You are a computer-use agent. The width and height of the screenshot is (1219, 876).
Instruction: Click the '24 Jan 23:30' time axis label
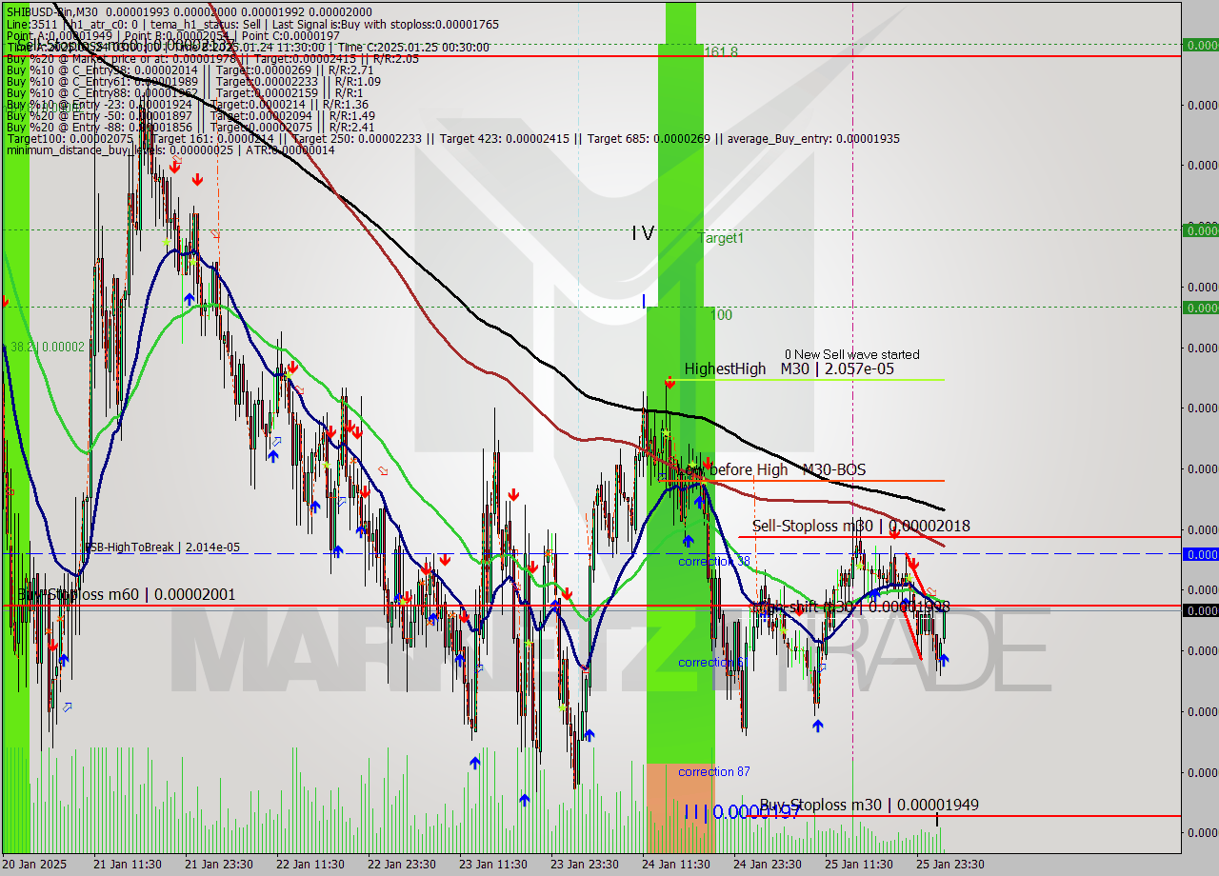point(767,864)
